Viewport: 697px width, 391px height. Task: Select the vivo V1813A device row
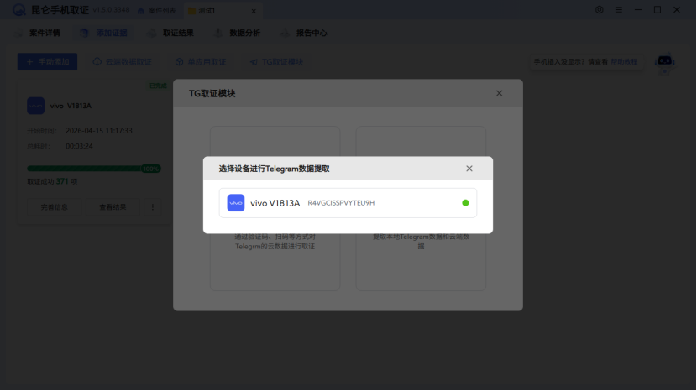click(348, 203)
